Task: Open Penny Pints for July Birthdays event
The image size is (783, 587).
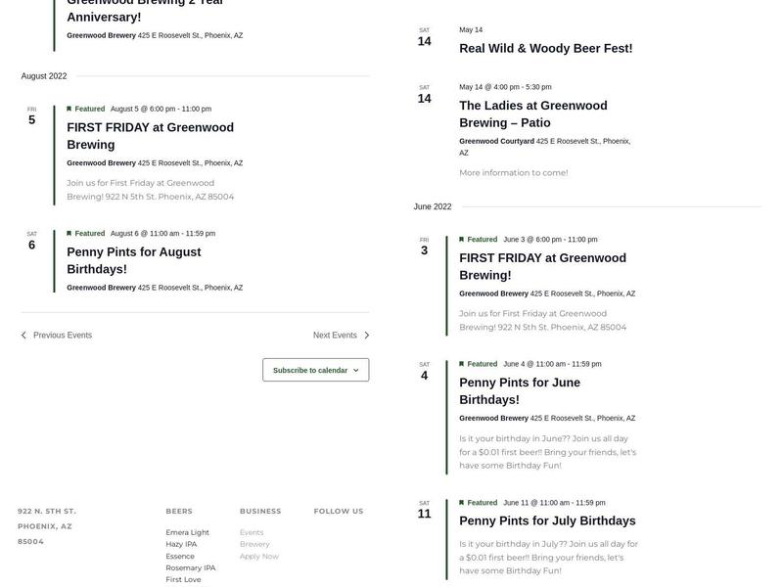Action: coord(547,520)
